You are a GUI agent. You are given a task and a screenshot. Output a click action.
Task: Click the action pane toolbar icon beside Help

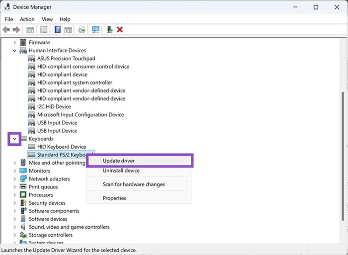68,30
